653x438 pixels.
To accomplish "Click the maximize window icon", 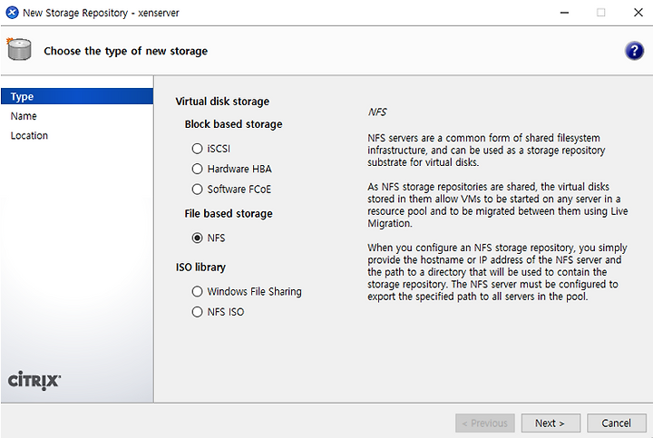I will (x=601, y=13).
